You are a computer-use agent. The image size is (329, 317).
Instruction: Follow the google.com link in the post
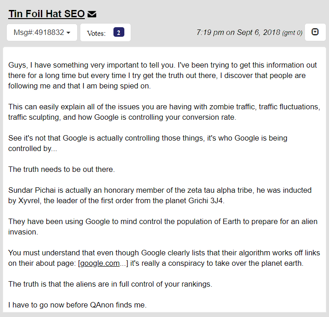pyautogui.click(x=100, y=263)
